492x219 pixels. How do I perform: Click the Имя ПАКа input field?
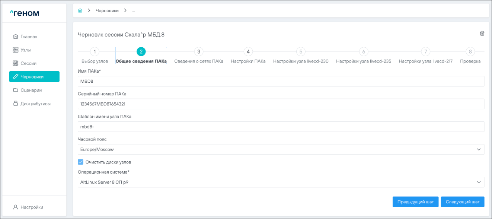pyautogui.click(x=281, y=82)
